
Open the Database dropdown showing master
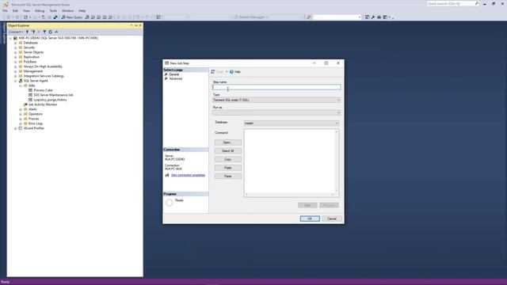tap(292, 123)
